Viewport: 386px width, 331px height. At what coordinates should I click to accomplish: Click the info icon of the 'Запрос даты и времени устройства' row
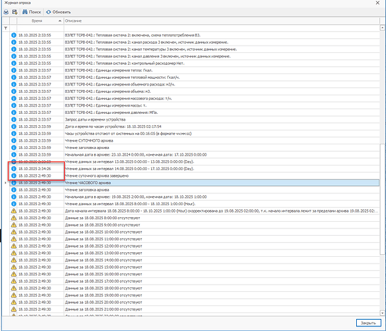tap(14, 119)
